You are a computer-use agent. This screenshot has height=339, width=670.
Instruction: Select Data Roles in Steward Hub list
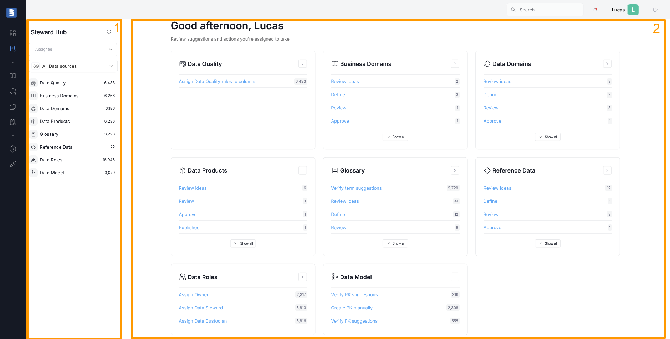point(51,160)
